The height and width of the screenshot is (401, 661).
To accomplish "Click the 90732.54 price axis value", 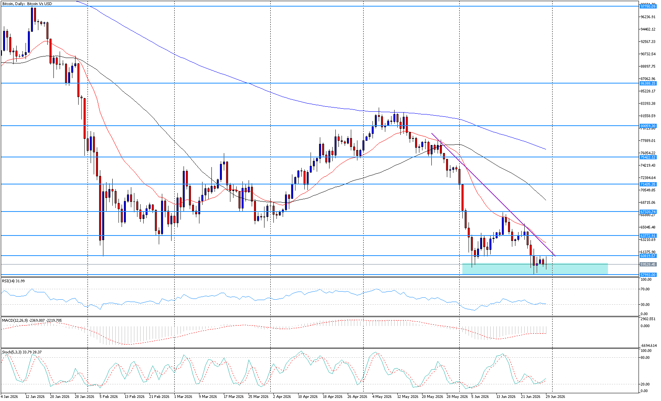I will pos(648,54).
